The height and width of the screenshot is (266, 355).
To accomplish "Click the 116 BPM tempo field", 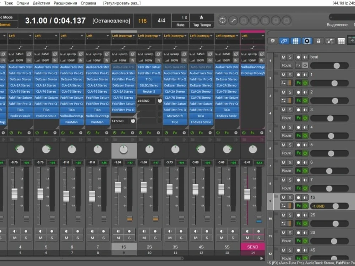I will click(142, 21).
